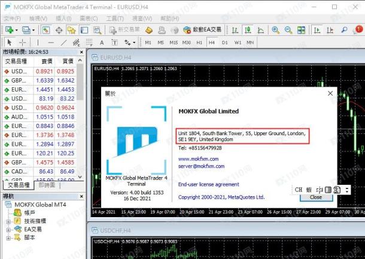Open the 圖表(C) menu
The height and width of the screenshot is (259, 365).
pyautogui.click(x=89, y=19)
